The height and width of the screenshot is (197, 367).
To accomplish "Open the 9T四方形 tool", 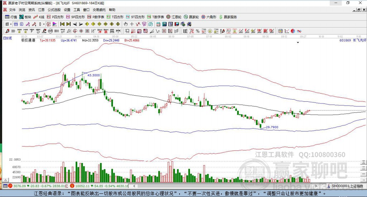I will (x=135, y=17).
